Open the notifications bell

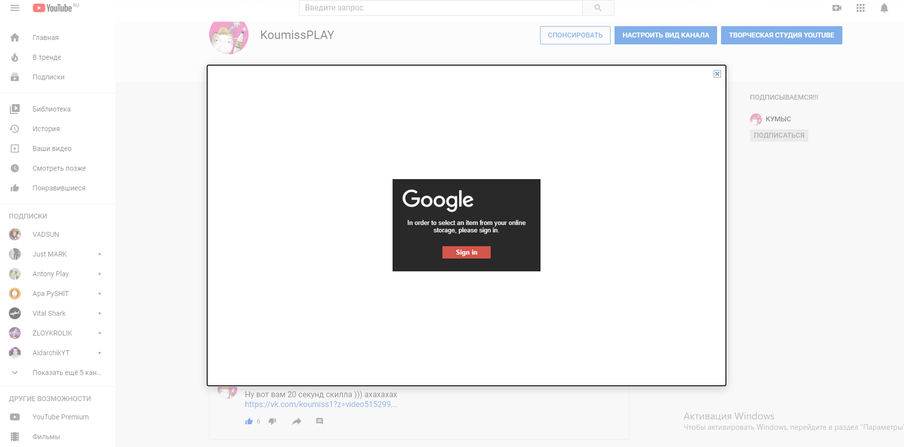[884, 8]
